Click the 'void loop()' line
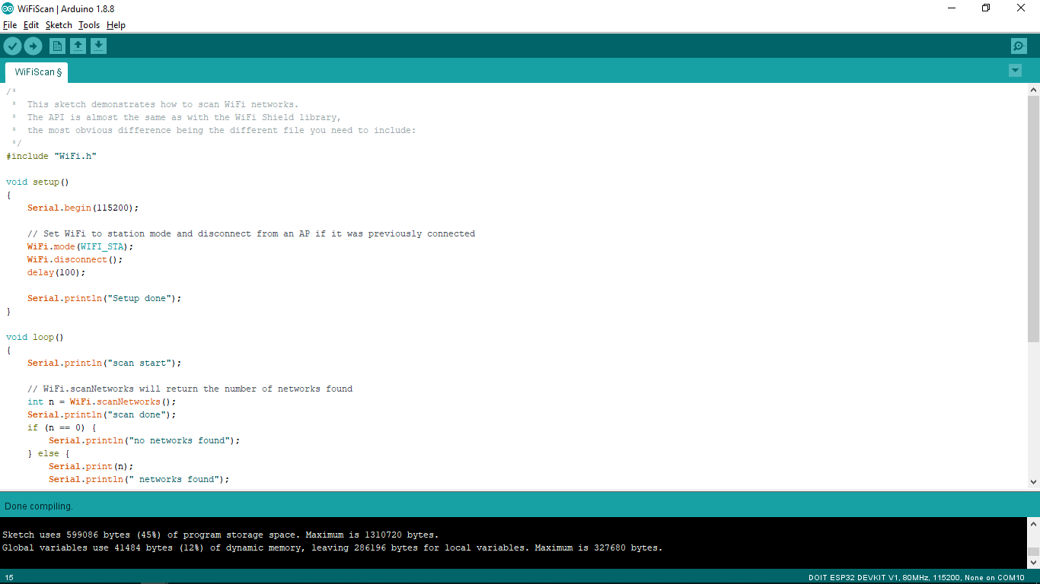 35,337
